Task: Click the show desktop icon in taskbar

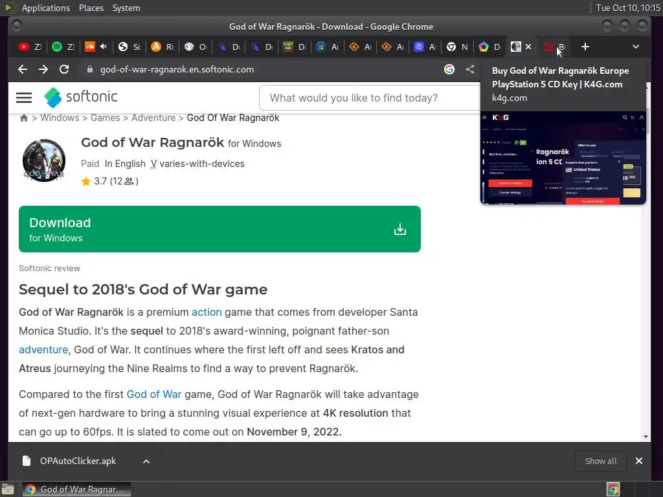Action: coord(8,489)
